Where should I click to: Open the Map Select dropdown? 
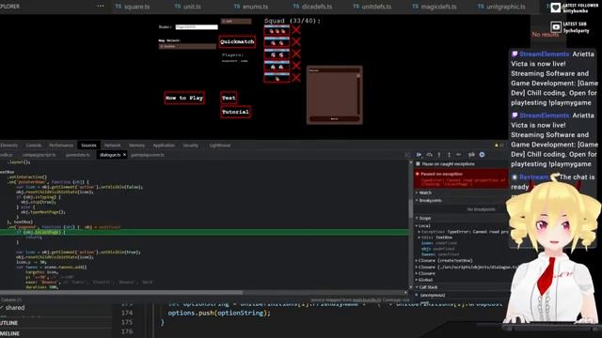tap(187, 46)
